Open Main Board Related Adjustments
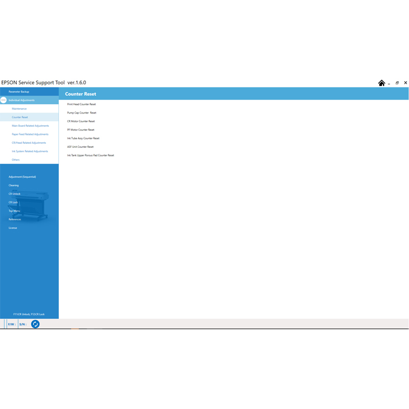 click(30, 126)
